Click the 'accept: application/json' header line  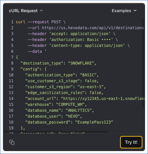coord(72,34)
